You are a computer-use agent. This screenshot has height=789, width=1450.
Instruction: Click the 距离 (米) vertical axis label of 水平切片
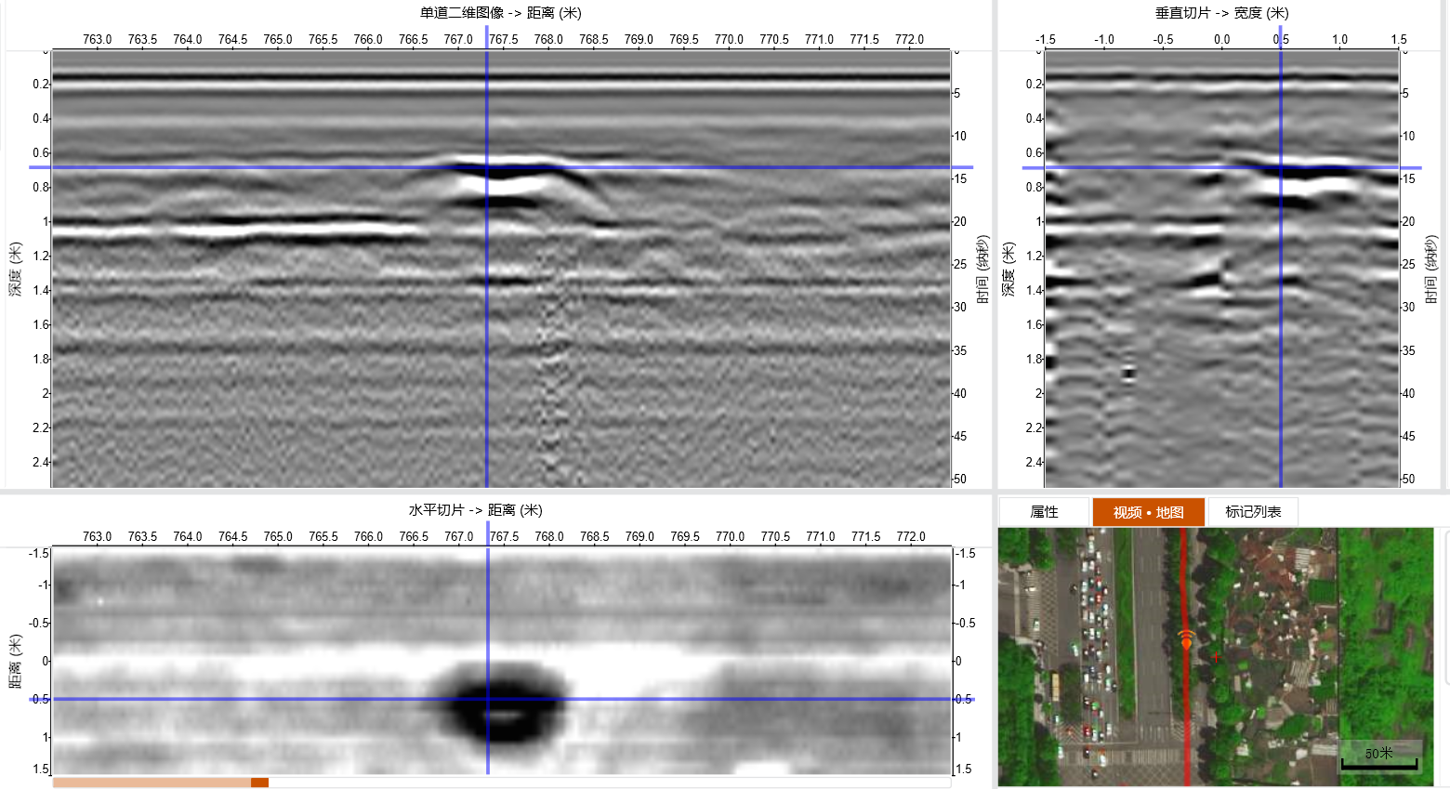[16, 661]
